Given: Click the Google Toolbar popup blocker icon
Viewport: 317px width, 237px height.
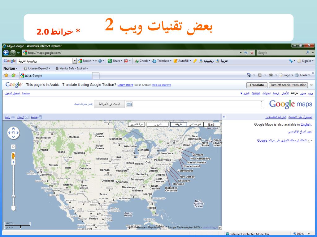Looking at the screenshot, I should click(x=126, y=61).
